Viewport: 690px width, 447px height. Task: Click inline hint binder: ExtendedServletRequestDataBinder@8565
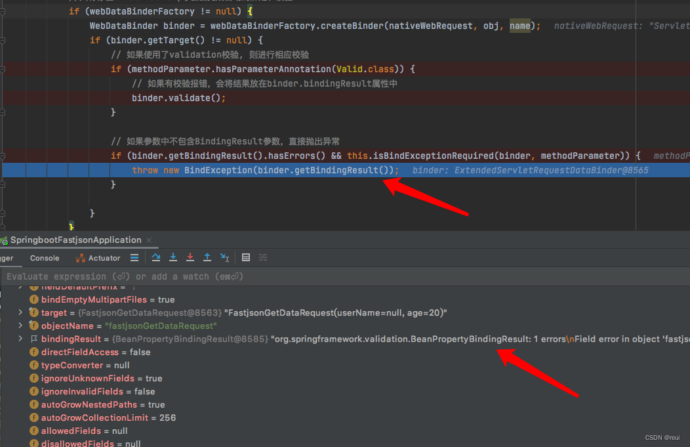530,171
